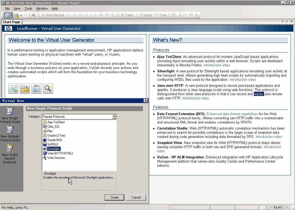Close the New Virtual User dialog
Viewport: 295px width, 210px height.
[146, 101]
